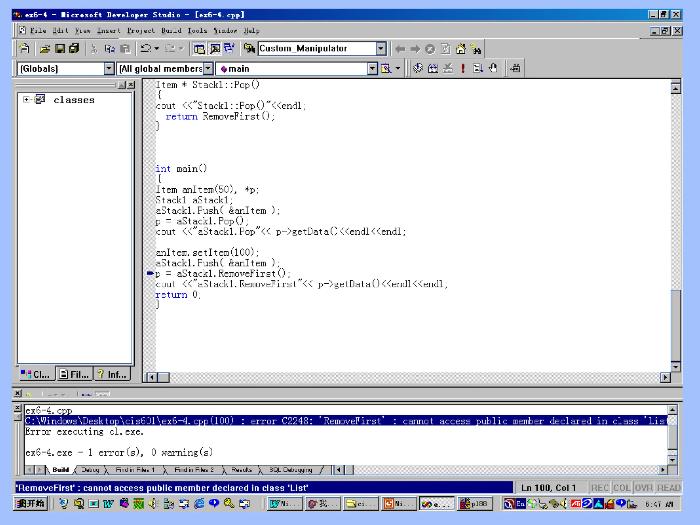The width and height of the screenshot is (700, 525).
Task: Switch to the Debug output tab
Action: 90,470
